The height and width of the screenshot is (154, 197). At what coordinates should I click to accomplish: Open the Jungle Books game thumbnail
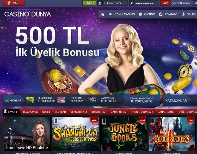tap(124, 134)
